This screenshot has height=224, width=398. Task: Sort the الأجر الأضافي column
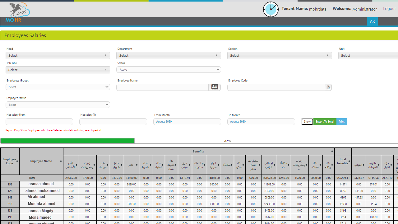click(76, 165)
